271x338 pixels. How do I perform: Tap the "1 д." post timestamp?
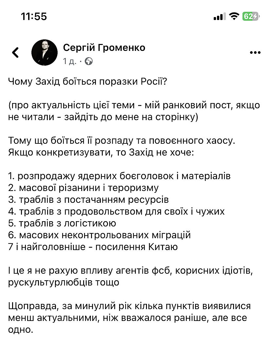[70, 61]
